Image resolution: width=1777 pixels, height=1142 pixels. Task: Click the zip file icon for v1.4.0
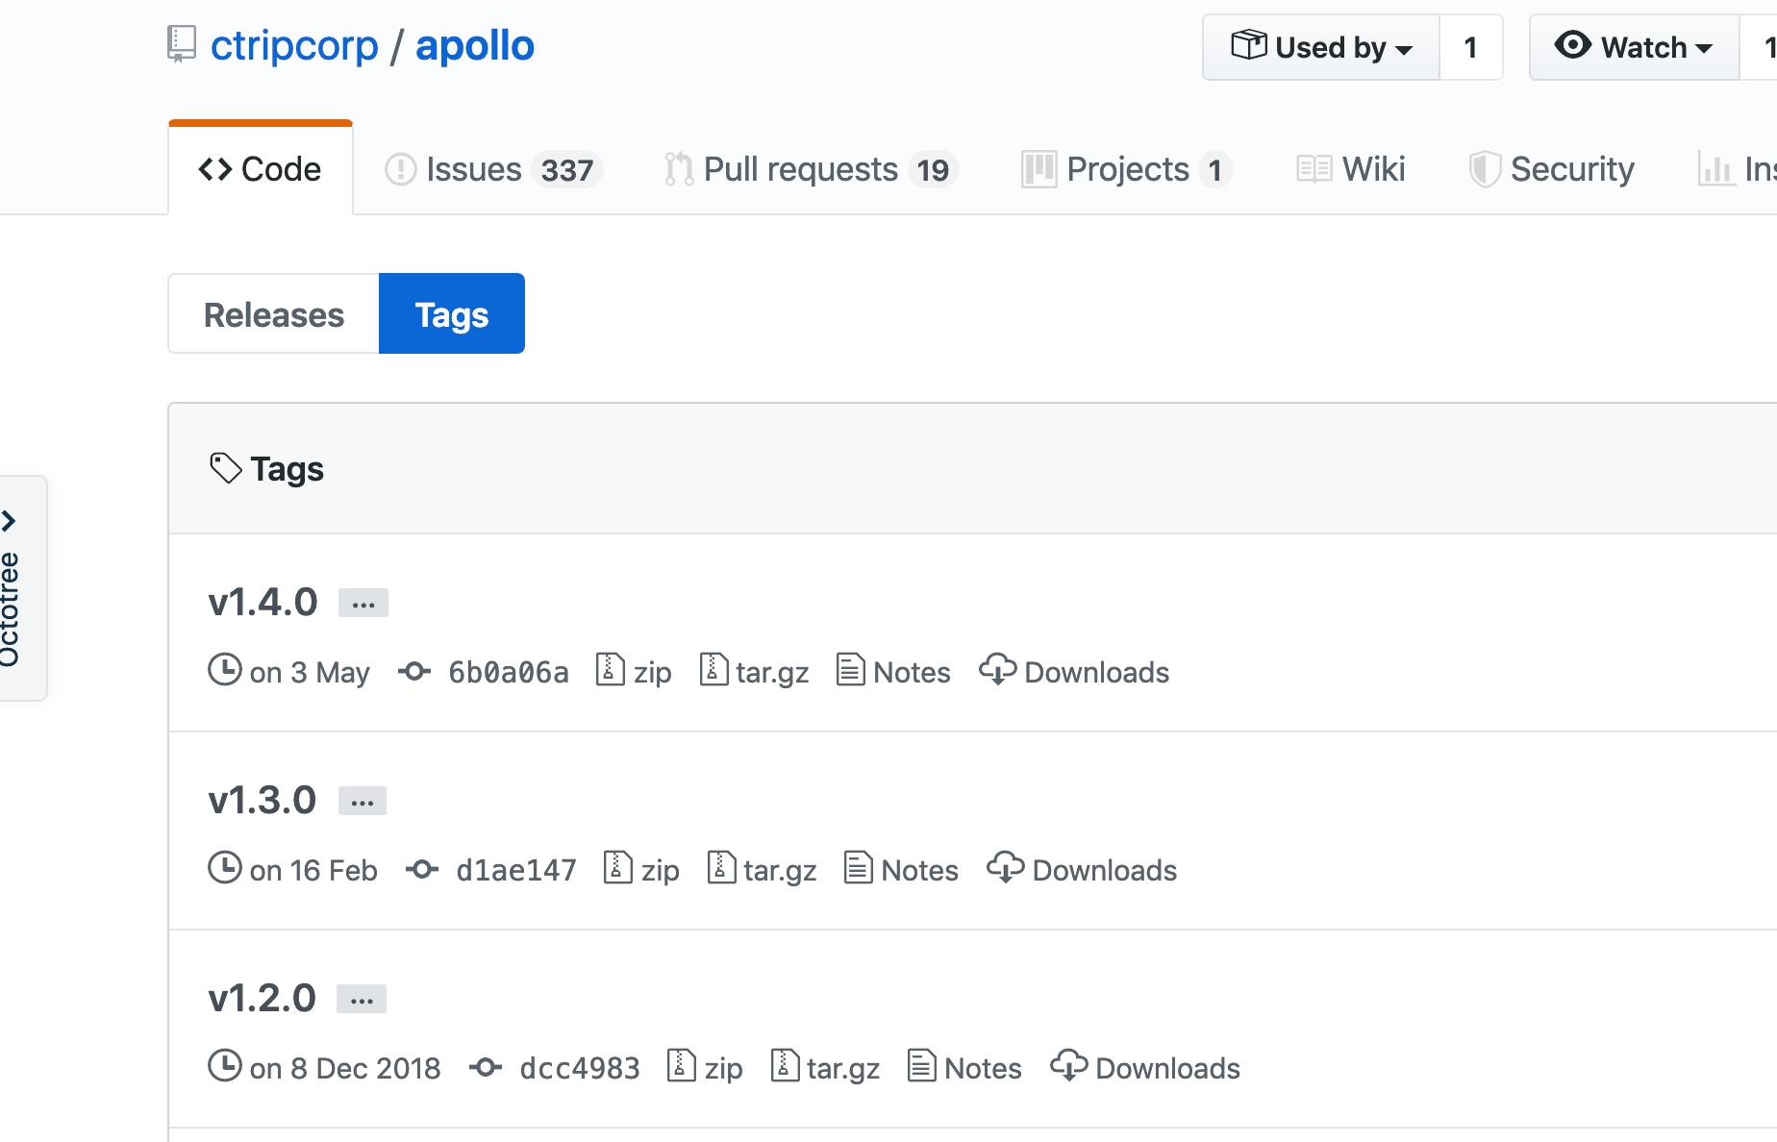tap(611, 670)
